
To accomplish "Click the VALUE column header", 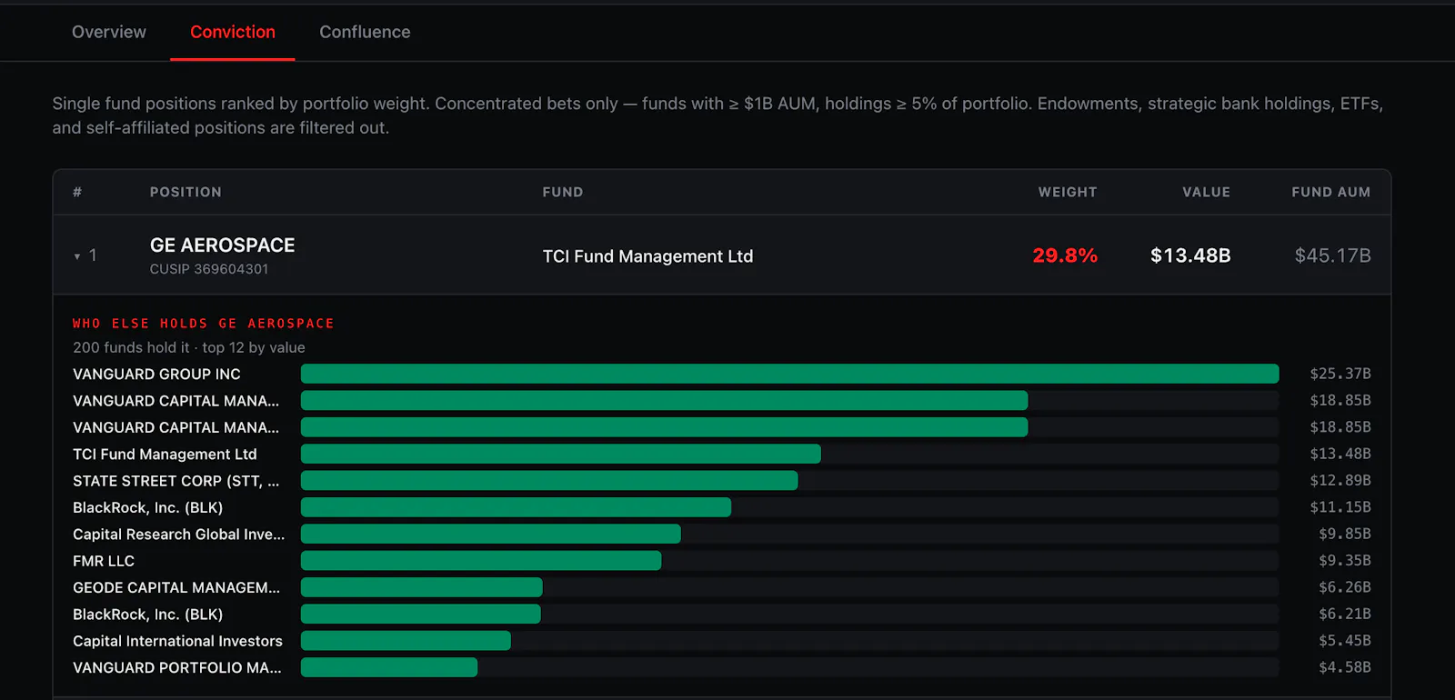I will (1206, 192).
